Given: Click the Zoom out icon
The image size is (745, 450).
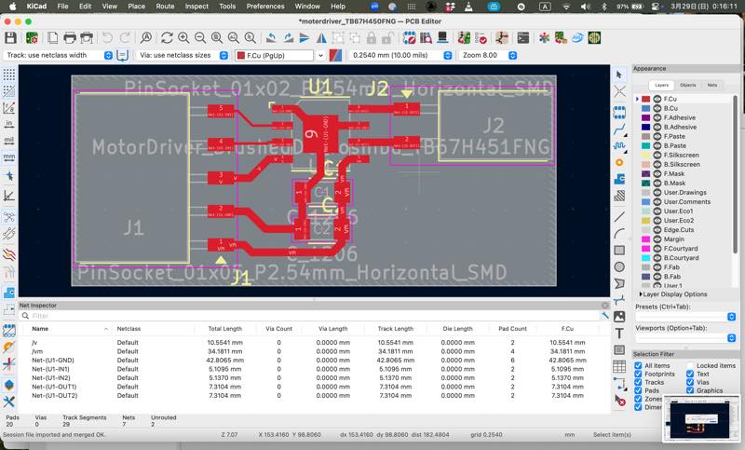Looking at the screenshot, I should 200,38.
